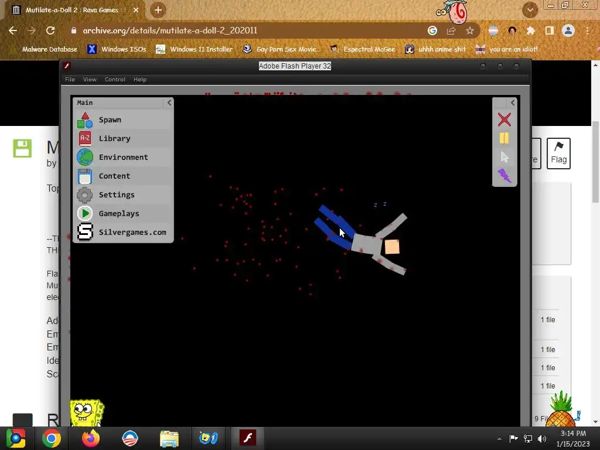Open the Windows ISOs bookmark
Image resolution: width=600 pixels, height=450 pixels.
[117, 49]
